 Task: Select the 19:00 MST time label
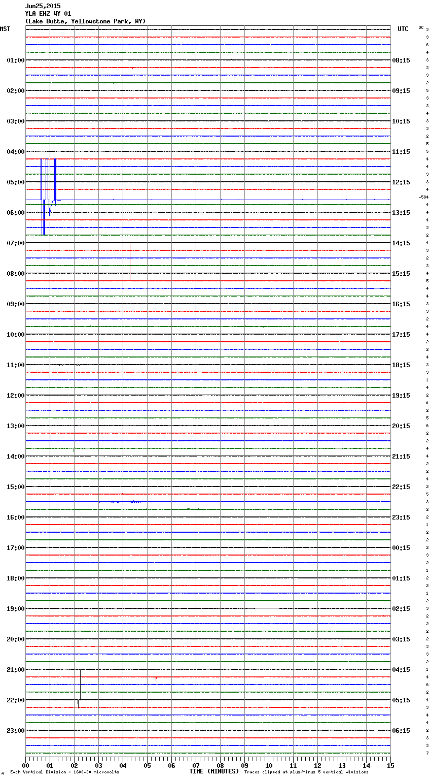coord(15,609)
